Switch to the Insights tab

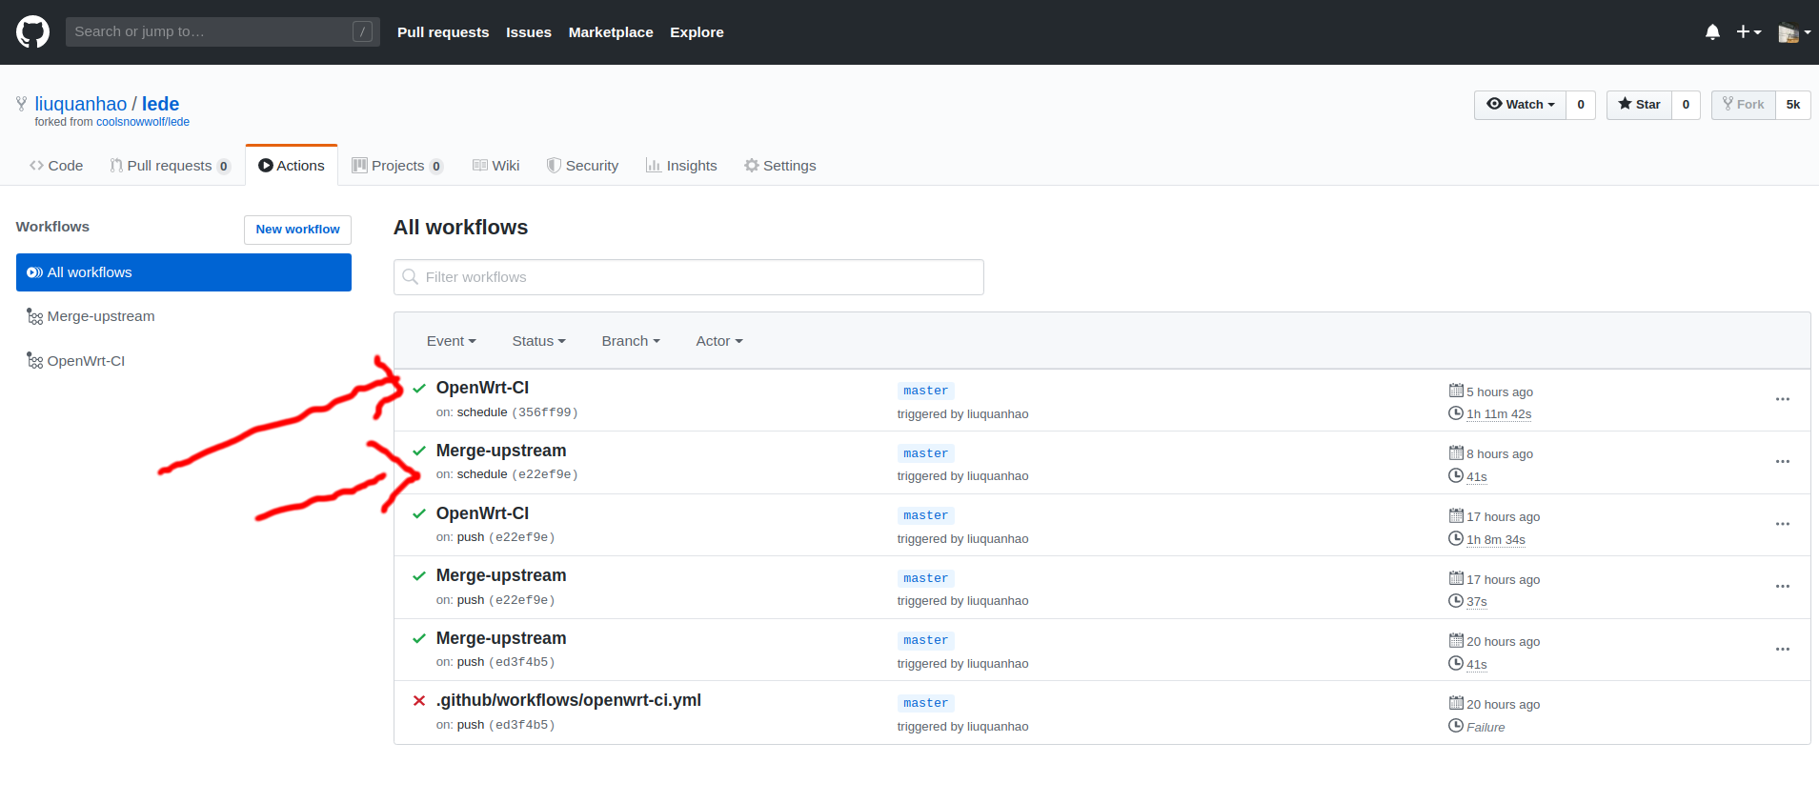click(x=681, y=166)
